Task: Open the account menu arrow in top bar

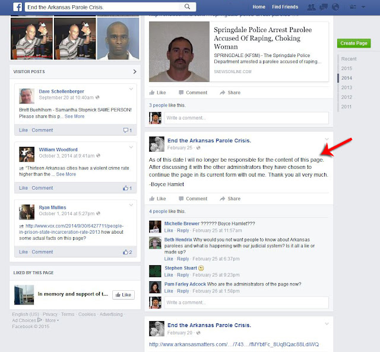Action: (x=363, y=7)
